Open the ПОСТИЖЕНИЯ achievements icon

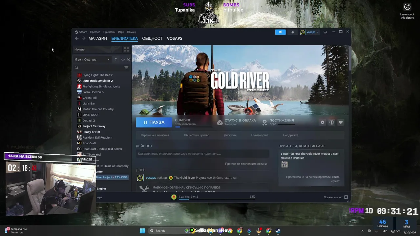tap(264, 122)
